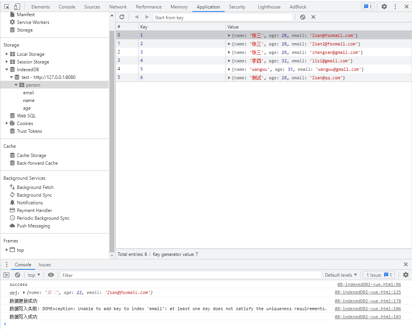Open source link 08-indexedDB2-vue.html:178
This screenshot has width=412, height=329.
pos(368,301)
